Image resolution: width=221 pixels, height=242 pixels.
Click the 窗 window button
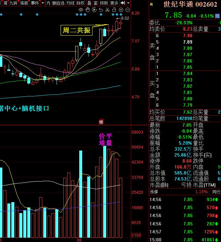[x=96, y=3]
